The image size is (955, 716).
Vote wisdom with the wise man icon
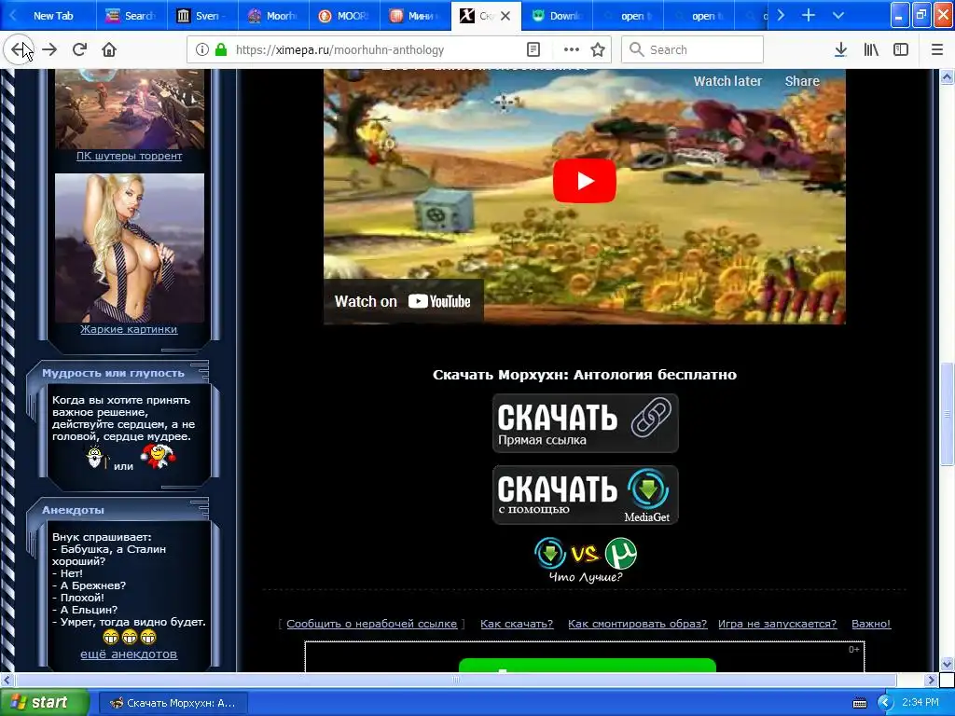point(95,457)
